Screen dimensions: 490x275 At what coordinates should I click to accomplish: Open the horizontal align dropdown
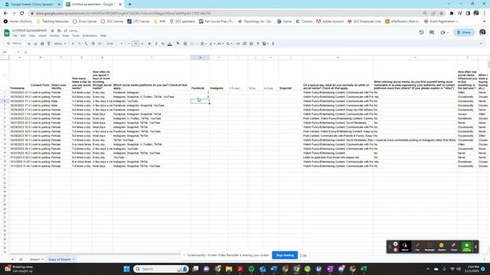tap(204, 44)
